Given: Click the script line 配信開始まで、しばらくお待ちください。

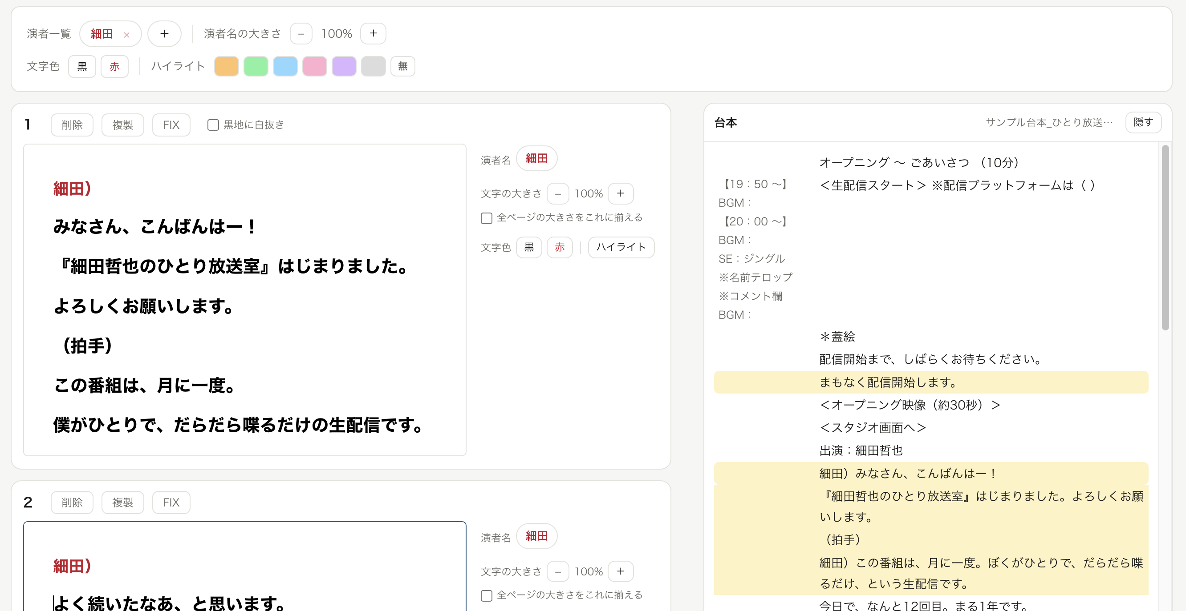Looking at the screenshot, I should 931,359.
